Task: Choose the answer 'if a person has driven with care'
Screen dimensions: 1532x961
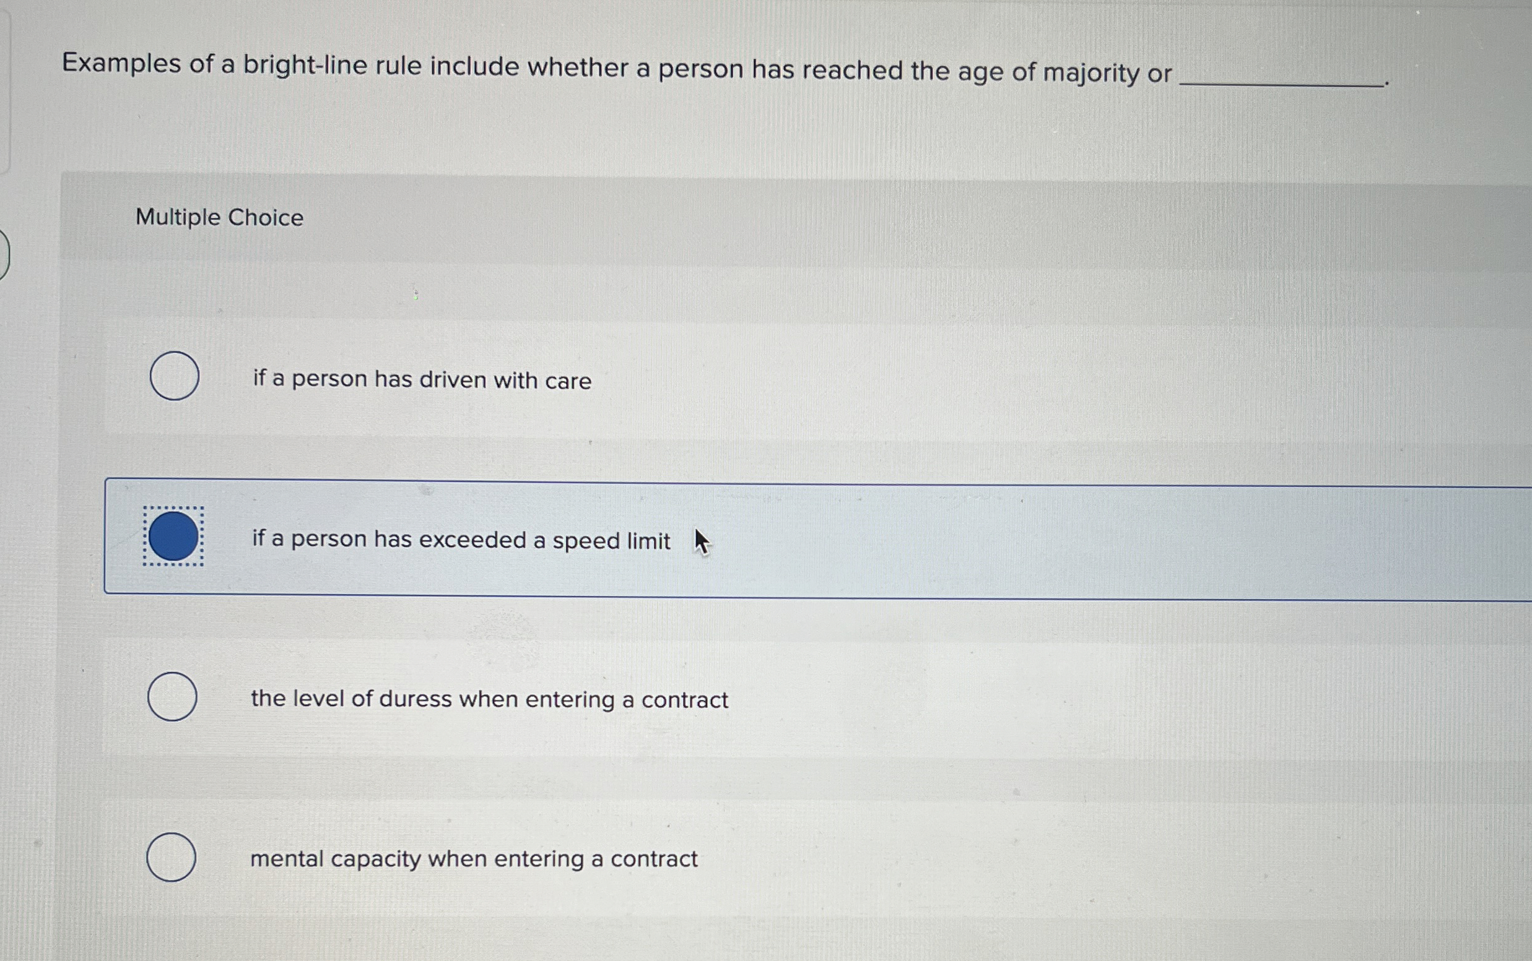Action: click(x=422, y=379)
